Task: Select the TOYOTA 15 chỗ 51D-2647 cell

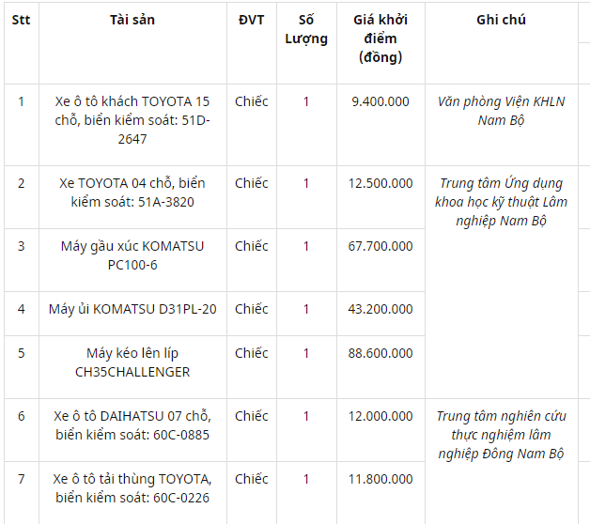Action: pyautogui.click(x=132, y=120)
